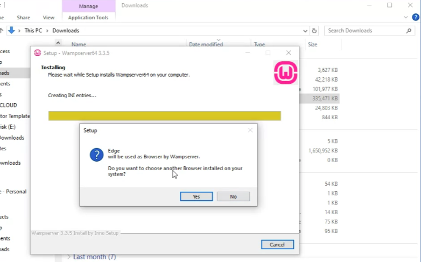Click the Search Downloads field
This screenshot has height=262, width=421.
click(x=369, y=31)
